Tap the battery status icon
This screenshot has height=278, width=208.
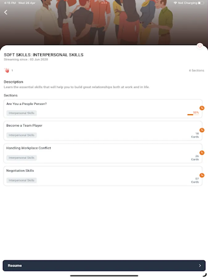click(x=201, y=3)
